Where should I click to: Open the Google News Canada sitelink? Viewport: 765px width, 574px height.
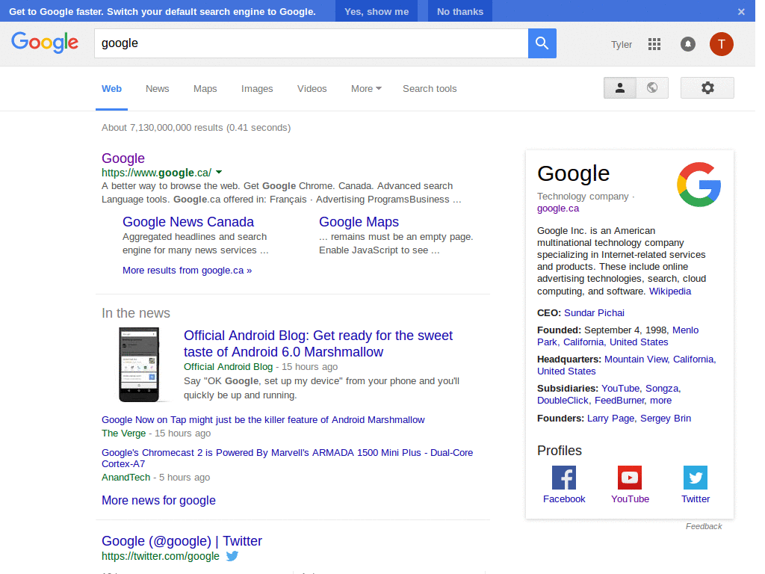click(x=188, y=221)
